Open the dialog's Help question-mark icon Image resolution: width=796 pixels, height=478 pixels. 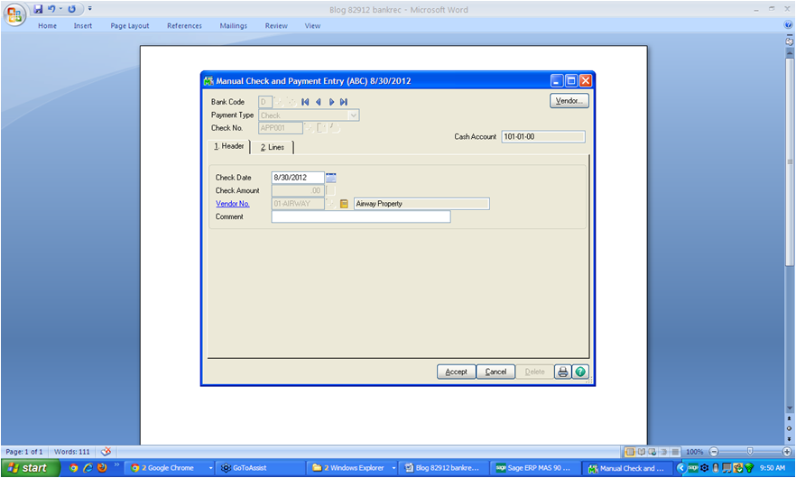(580, 372)
